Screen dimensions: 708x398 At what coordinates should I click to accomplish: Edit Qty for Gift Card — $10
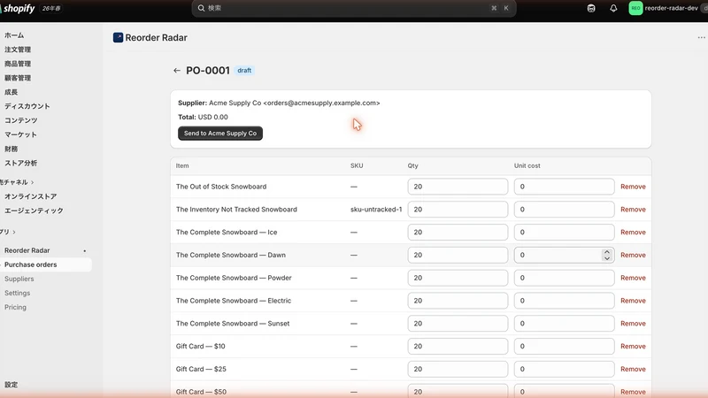(458, 346)
